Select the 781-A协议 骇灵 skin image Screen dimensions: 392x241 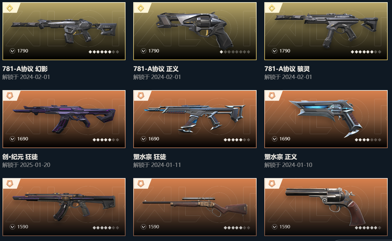coord(326,31)
